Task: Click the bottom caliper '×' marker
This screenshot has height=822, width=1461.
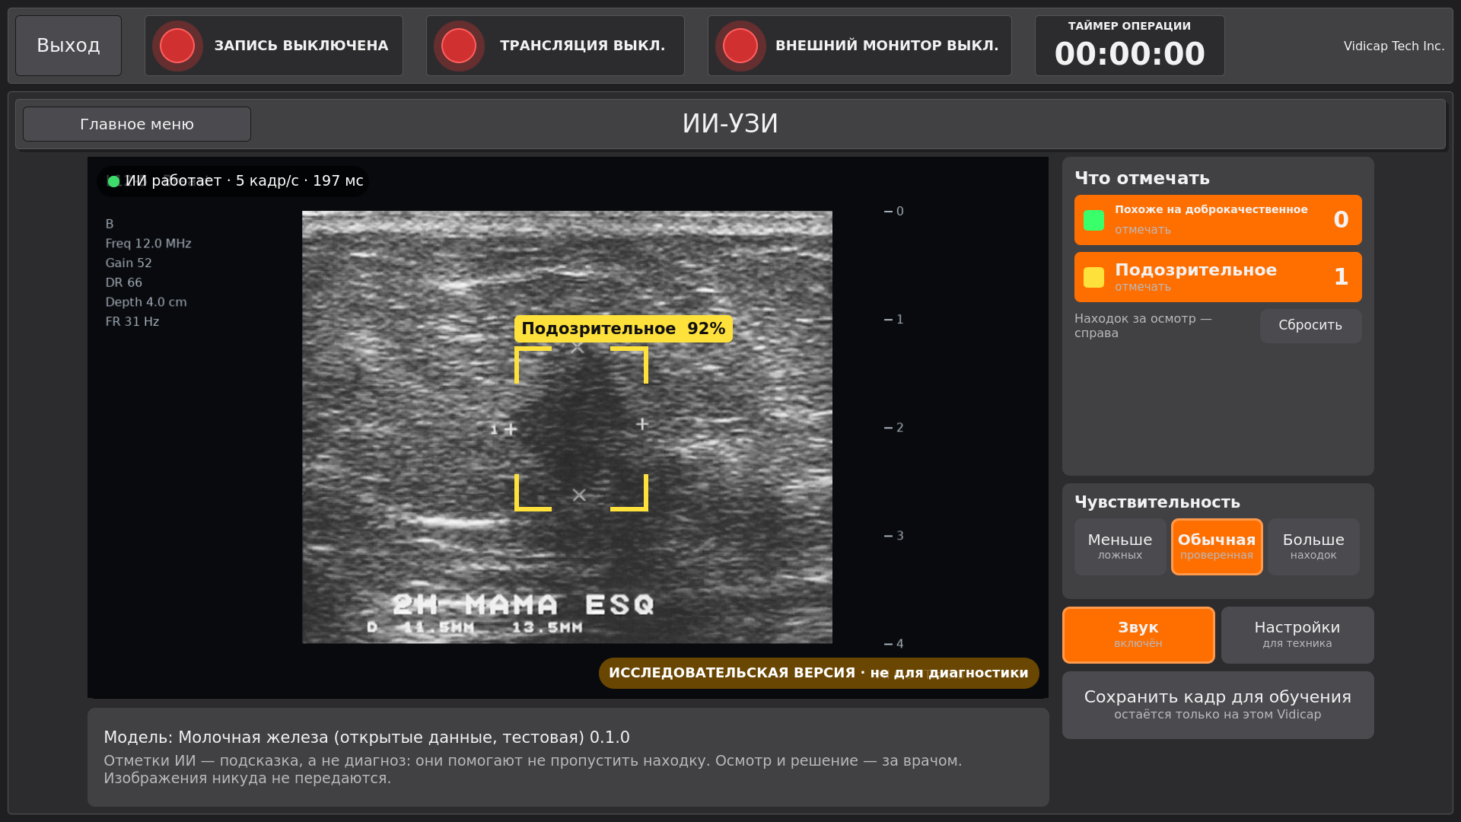Action: pos(579,495)
